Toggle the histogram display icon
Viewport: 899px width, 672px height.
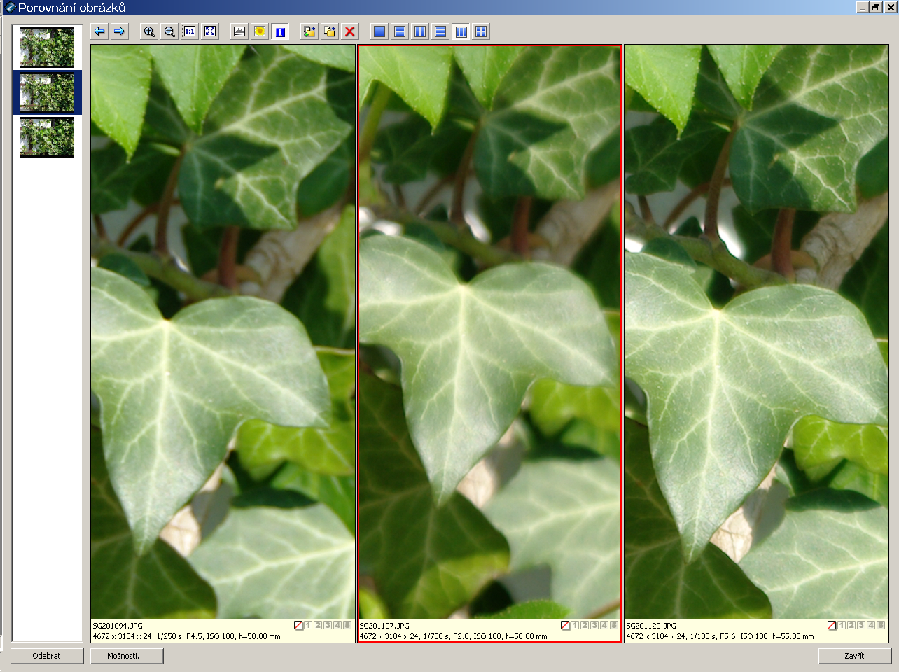click(239, 31)
